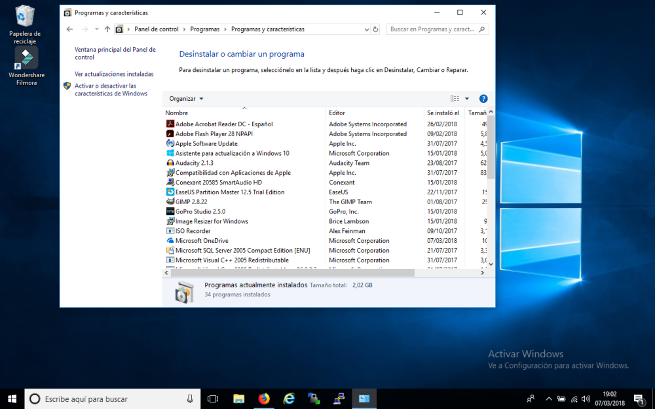The width and height of the screenshot is (655, 409).
Task: Sort by Se instaló el column
Action: point(445,113)
